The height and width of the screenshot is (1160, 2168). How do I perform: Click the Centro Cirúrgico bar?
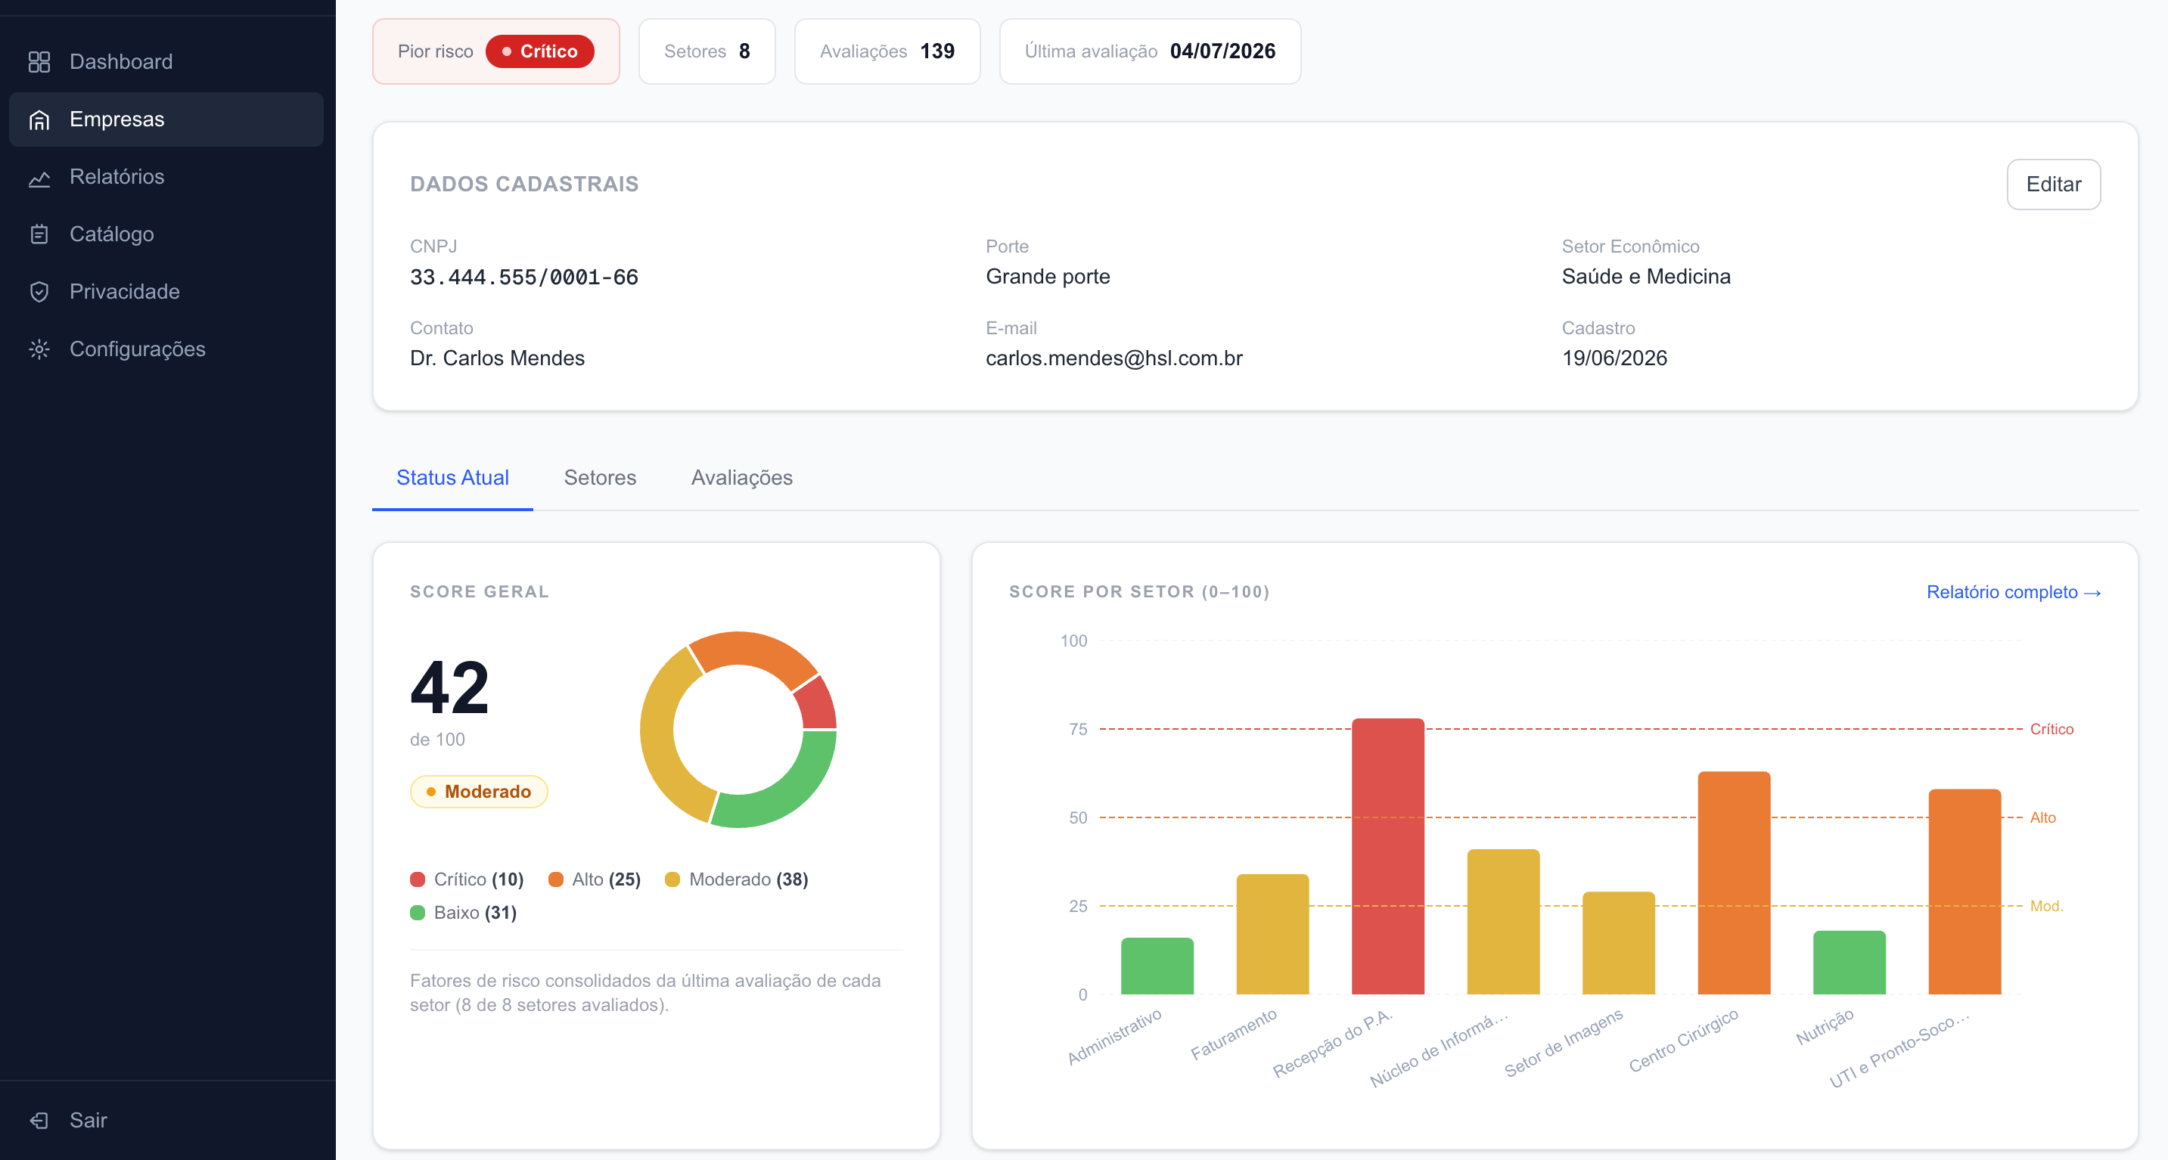[1733, 882]
